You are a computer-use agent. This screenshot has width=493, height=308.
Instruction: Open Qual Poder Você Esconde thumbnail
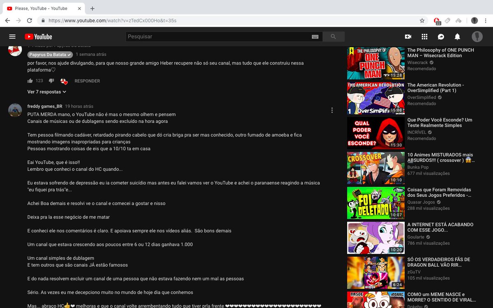pos(376,133)
